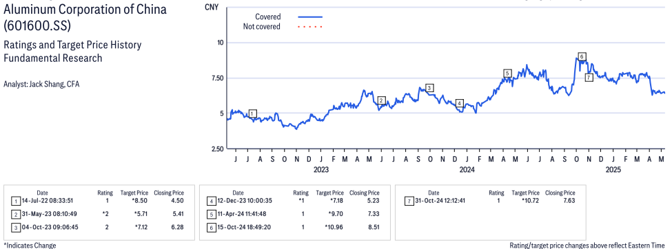Click the Target Price header in first table
The image size is (672, 249).
[134, 193]
